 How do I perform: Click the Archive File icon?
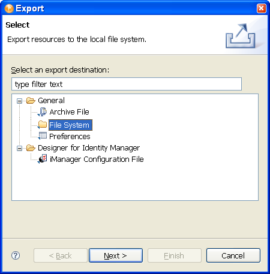click(43, 112)
